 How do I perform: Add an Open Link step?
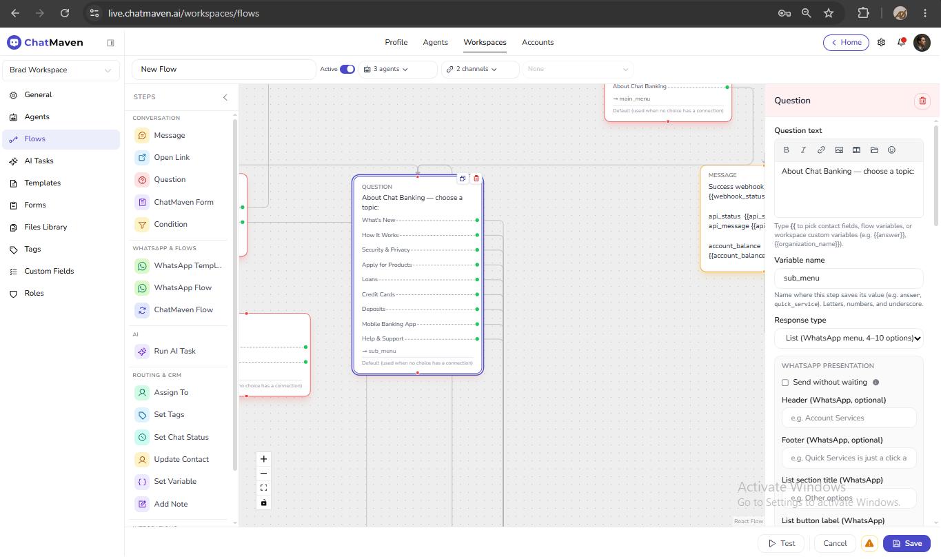coord(181,158)
